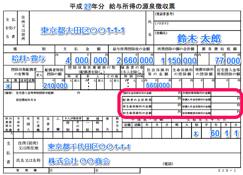The width and height of the screenshot is (243, 175).
Task: Click 住所(居所)又は所在地 label
Action: point(28,145)
